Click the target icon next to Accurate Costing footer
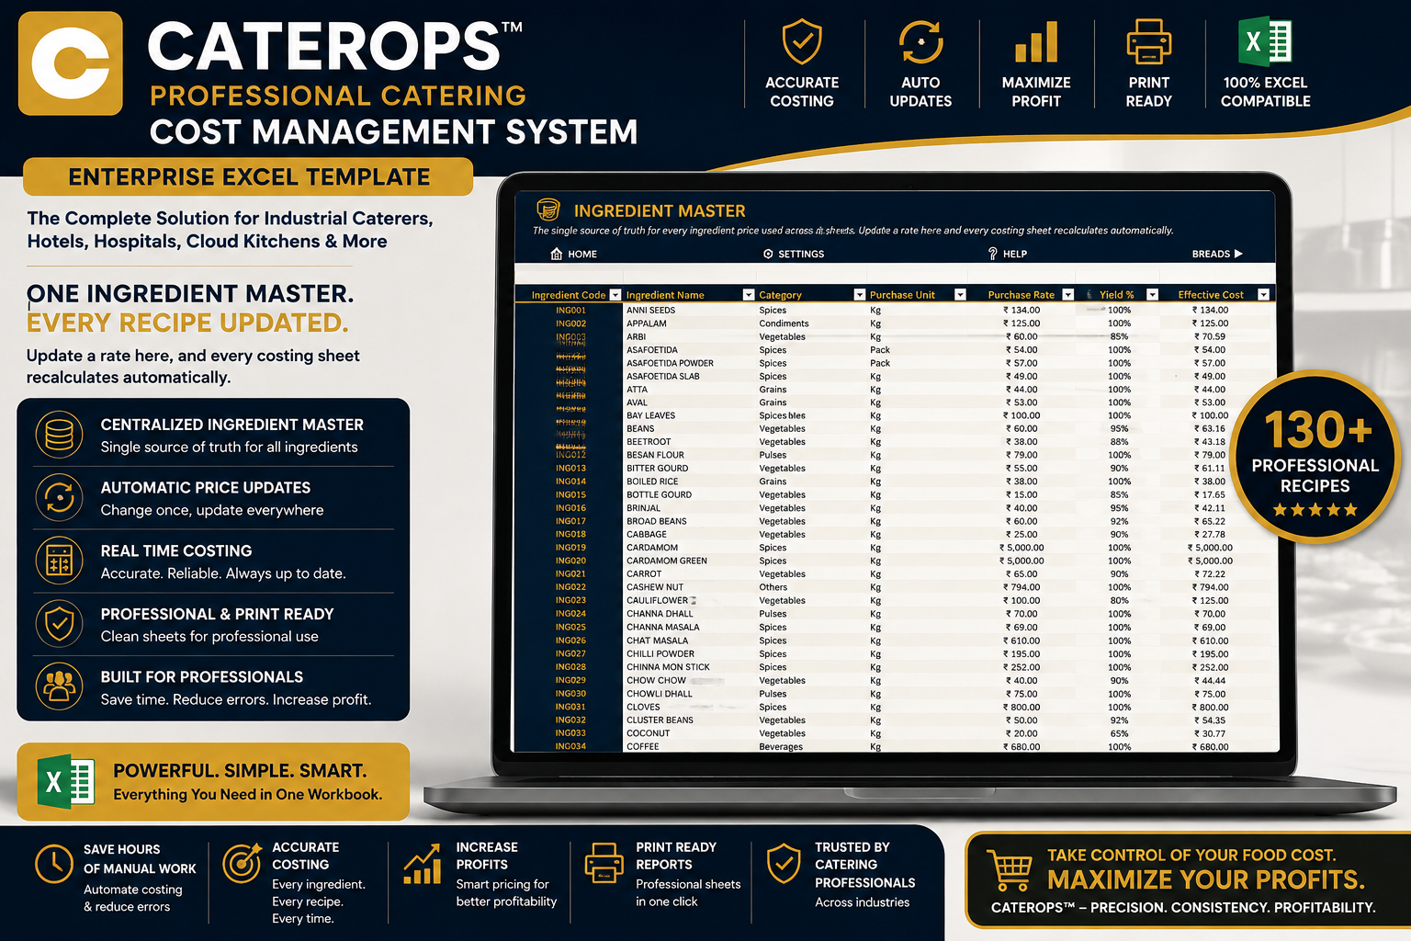The width and height of the screenshot is (1411, 941). point(242,864)
